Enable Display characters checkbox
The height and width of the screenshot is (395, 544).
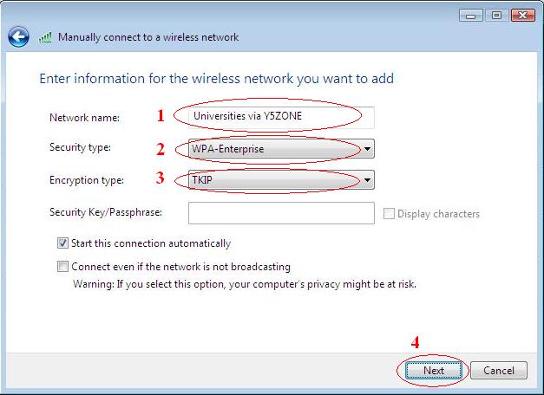(389, 214)
